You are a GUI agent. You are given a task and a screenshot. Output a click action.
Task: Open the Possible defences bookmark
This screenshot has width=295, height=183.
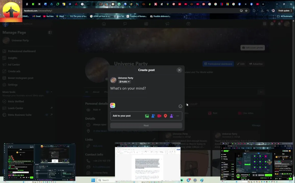[x=160, y=16]
